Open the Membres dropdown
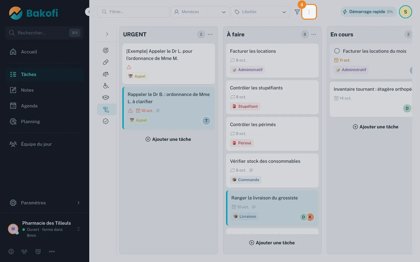This screenshot has height=262, width=420. (x=200, y=12)
